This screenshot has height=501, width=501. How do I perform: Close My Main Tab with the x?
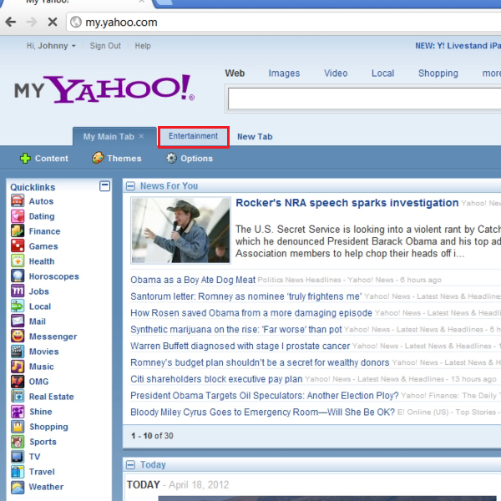(141, 136)
